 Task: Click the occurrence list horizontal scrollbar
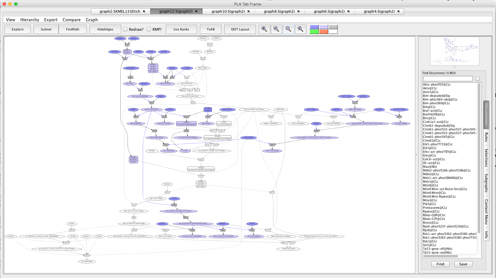440,256
